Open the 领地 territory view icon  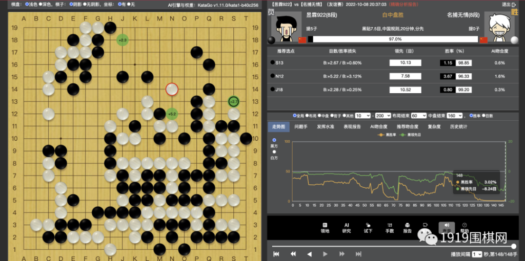point(325,228)
